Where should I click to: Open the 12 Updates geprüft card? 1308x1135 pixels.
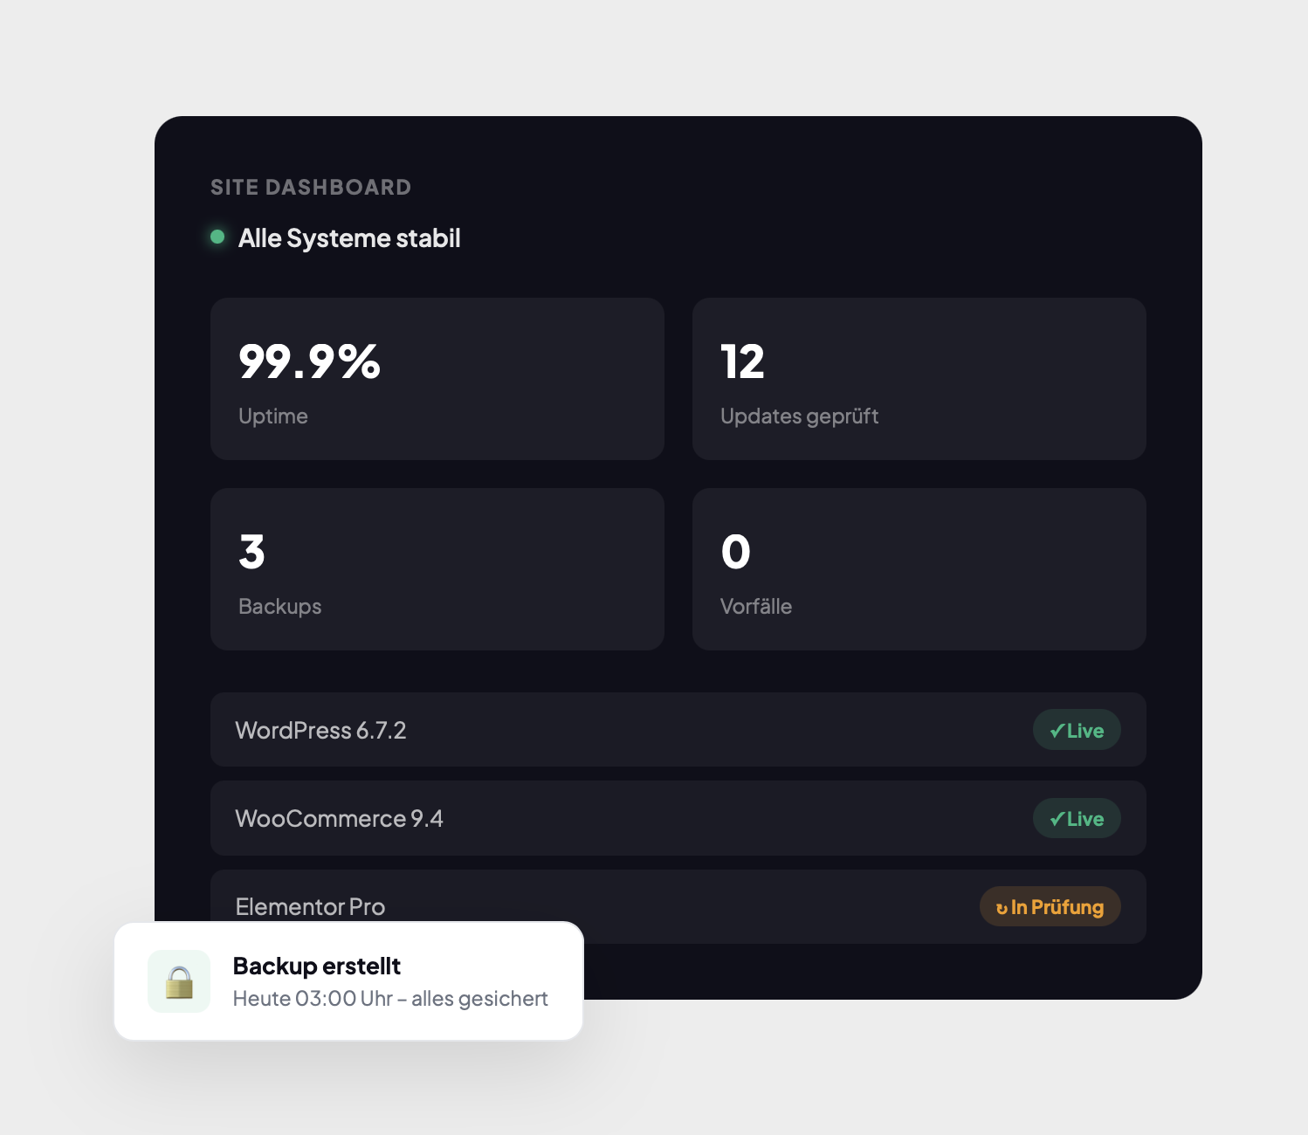(x=919, y=378)
